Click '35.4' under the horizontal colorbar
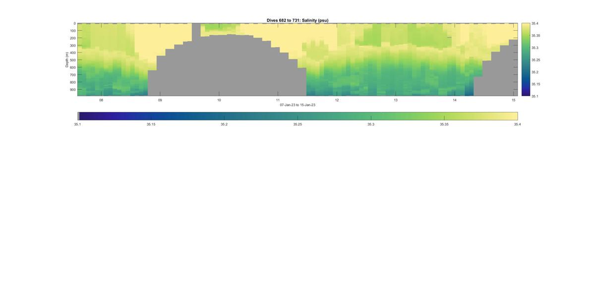595x308 pixels. pyautogui.click(x=518, y=124)
